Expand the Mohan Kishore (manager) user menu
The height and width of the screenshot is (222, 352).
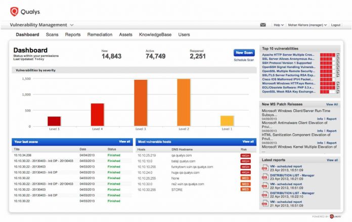pos(307,25)
